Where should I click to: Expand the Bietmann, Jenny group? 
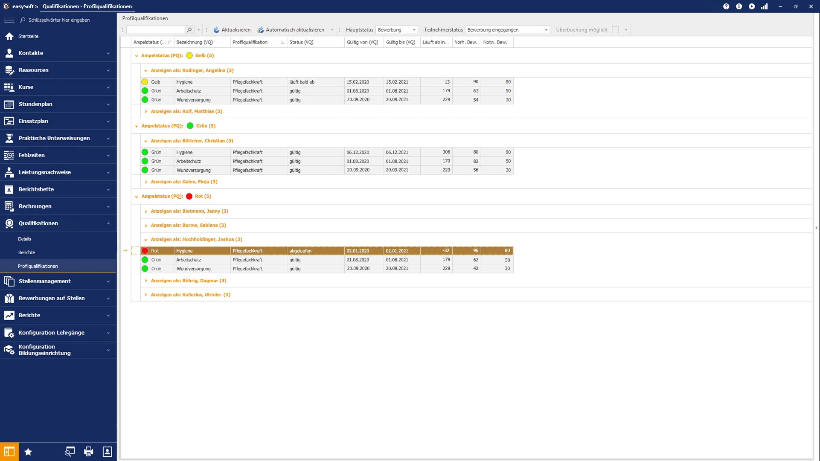tap(146, 212)
